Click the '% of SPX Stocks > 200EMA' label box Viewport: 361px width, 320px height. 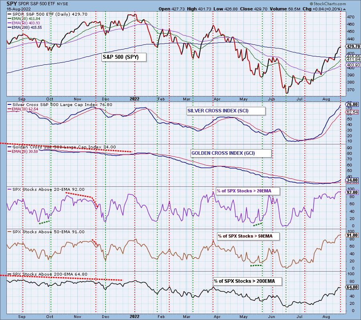[247, 281]
